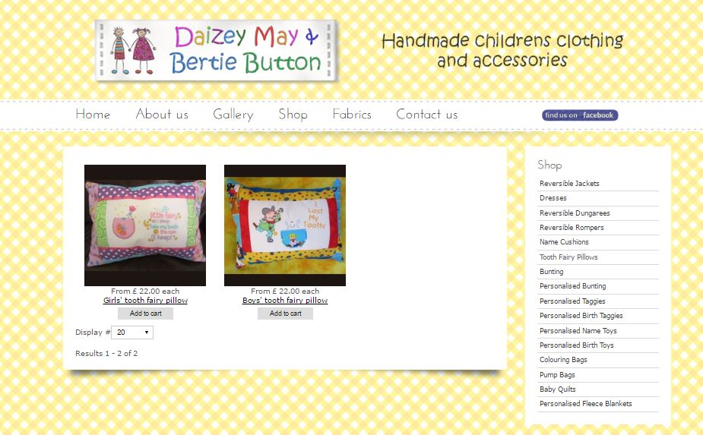Screen dimensions: 703x435
Task: Open the Boys' tooth fairy pillow image
Action: (x=285, y=225)
